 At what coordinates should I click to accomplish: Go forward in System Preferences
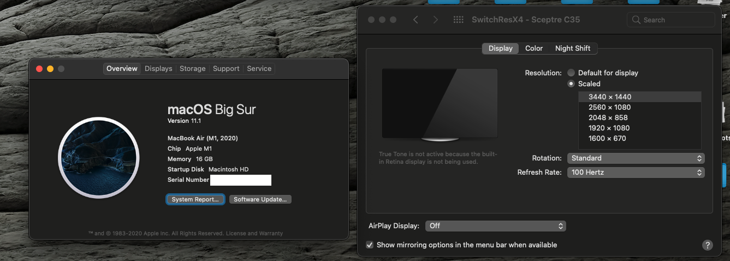435,20
